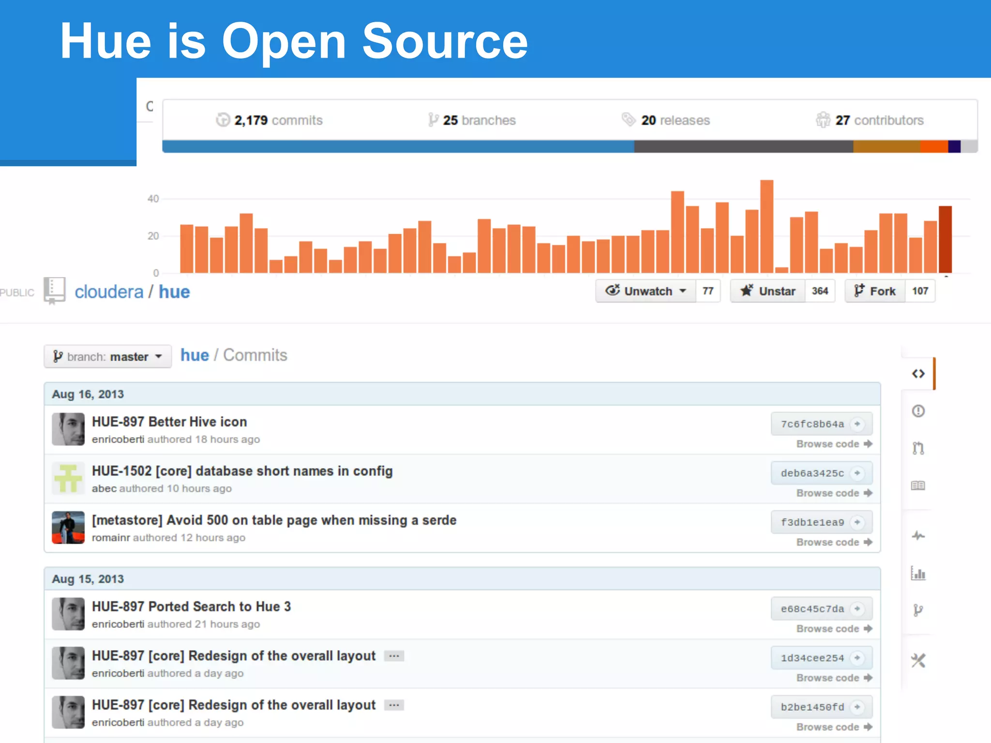Copy SHA icon next to b2be1450fd

coord(857,707)
